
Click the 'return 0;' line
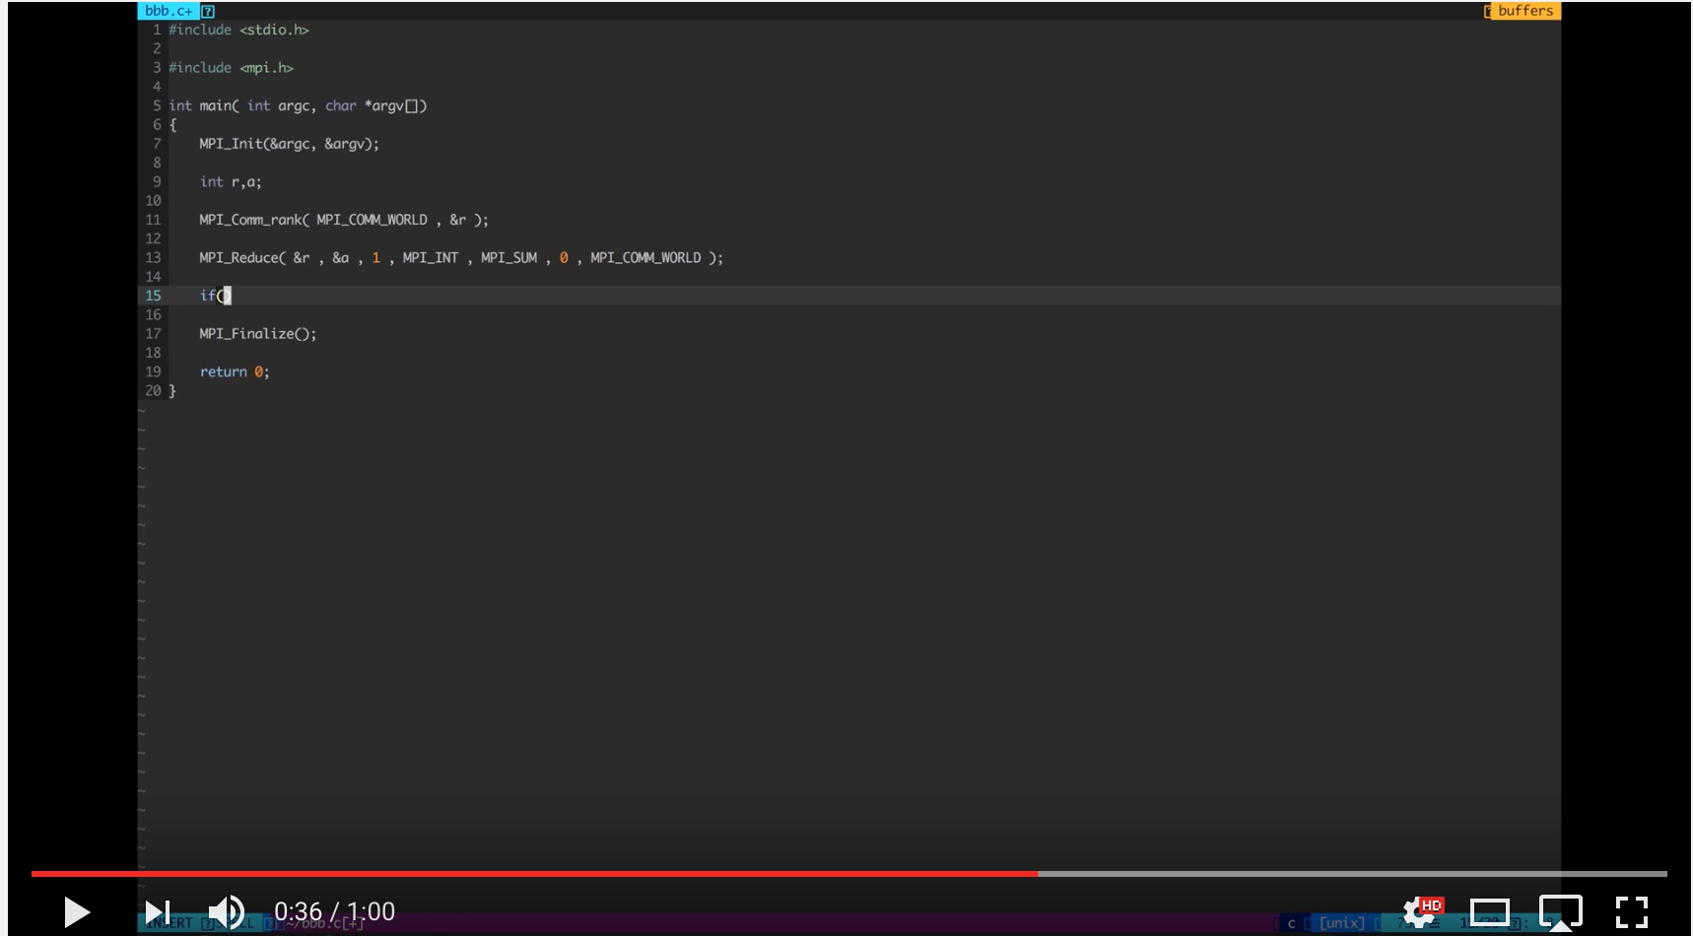point(235,372)
